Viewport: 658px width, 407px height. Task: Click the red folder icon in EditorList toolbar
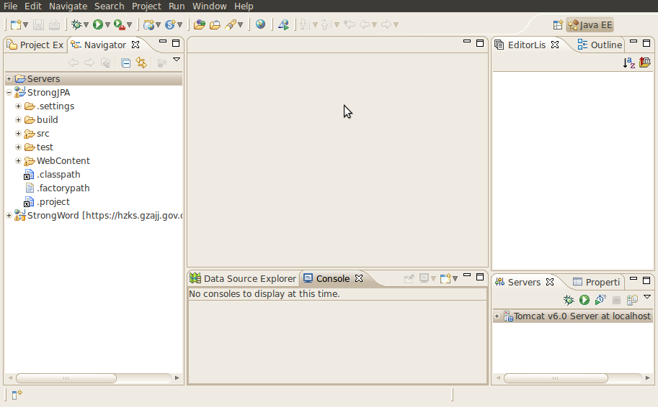[644, 63]
